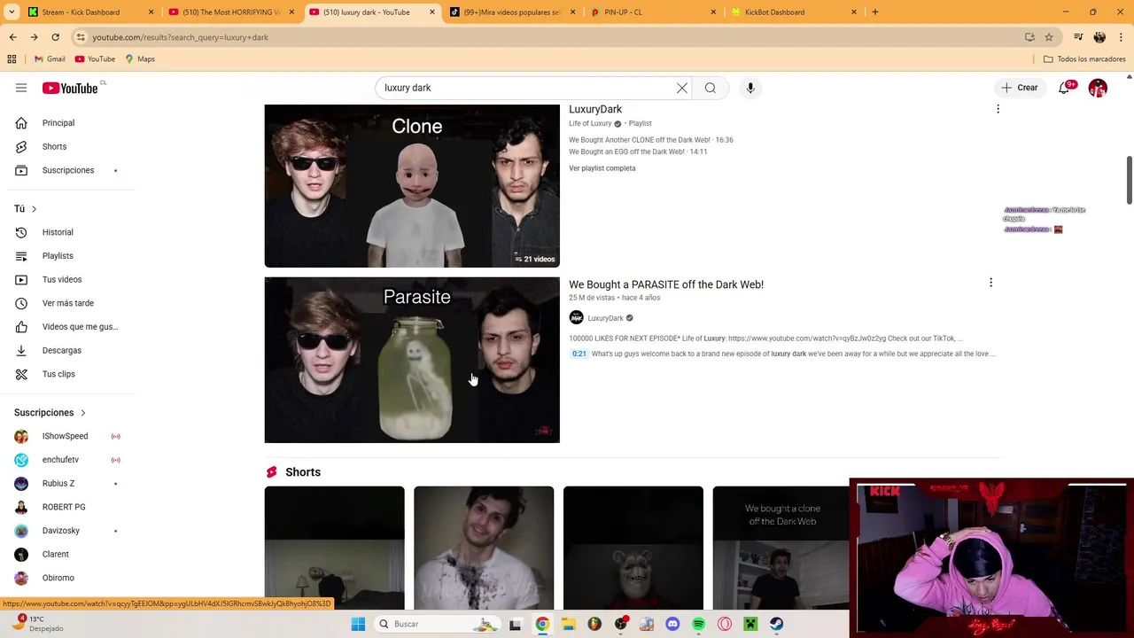Open Spotify from the taskbar
The width and height of the screenshot is (1134, 638).
[698, 624]
